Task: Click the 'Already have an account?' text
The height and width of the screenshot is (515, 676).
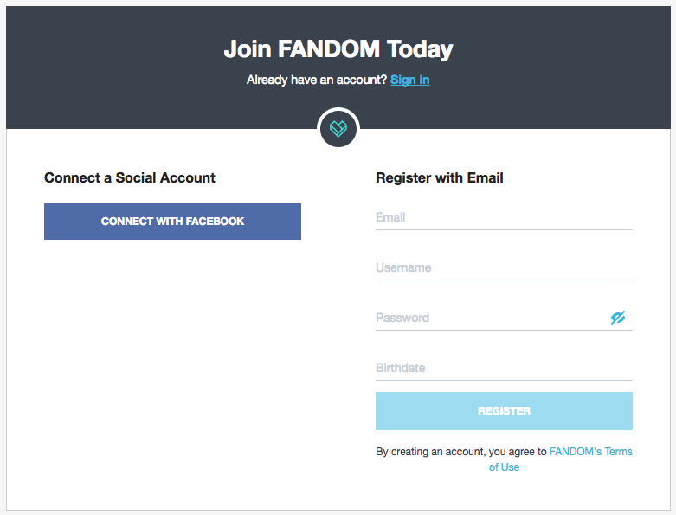Action: (x=317, y=80)
